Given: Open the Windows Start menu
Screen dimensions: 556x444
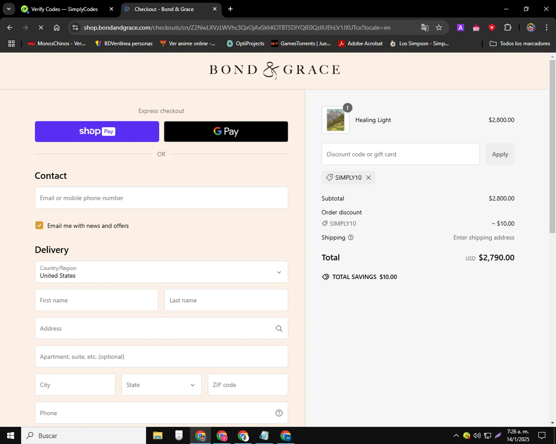Looking at the screenshot, I should coord(10,435).
